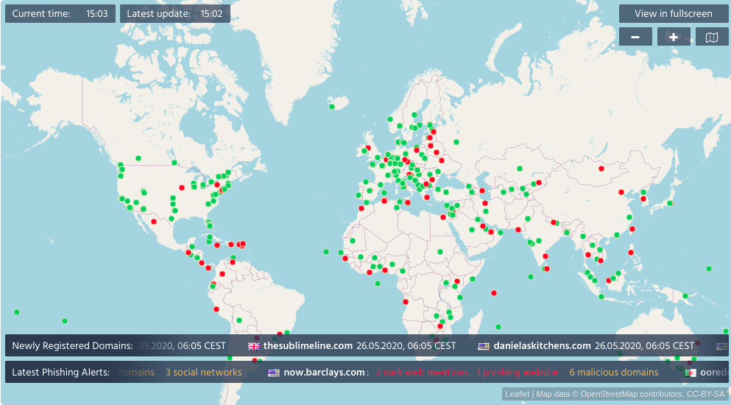Select the green marker in central Sudan
This screenshot has height=405, width=731.
[440, 252]
